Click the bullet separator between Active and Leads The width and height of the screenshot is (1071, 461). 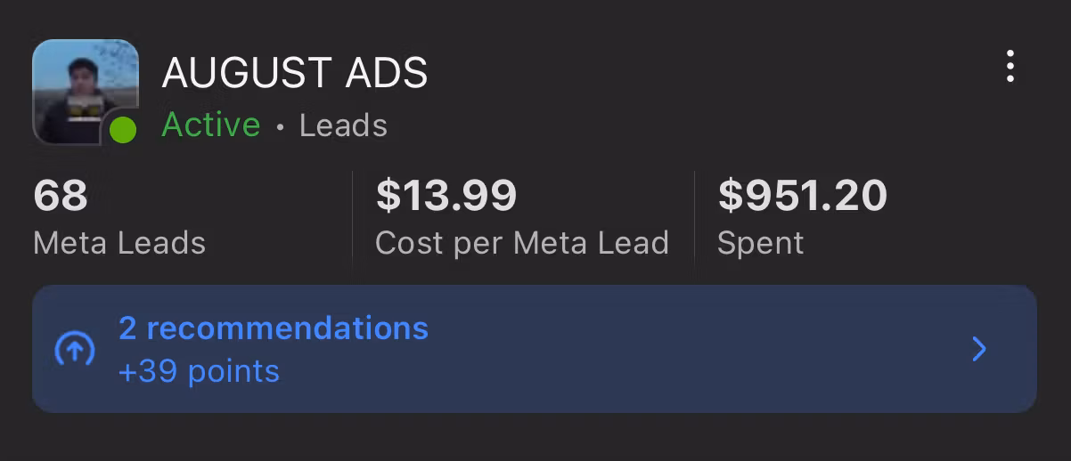click(x=280, y=127)
